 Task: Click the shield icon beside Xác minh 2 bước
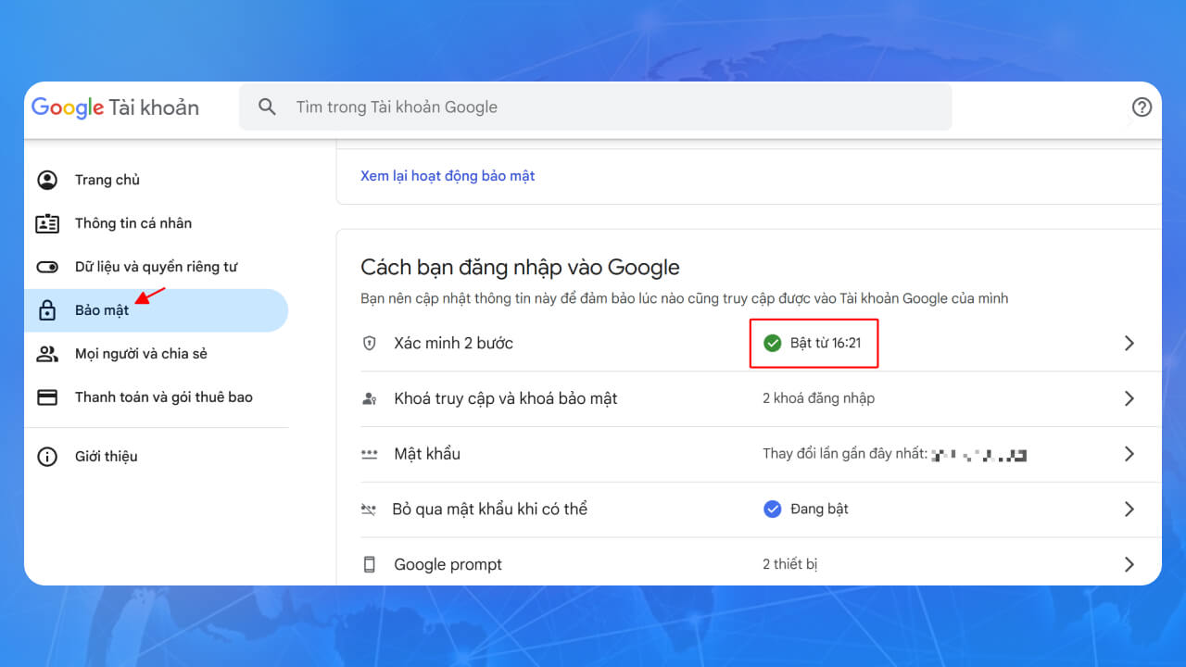370,343
